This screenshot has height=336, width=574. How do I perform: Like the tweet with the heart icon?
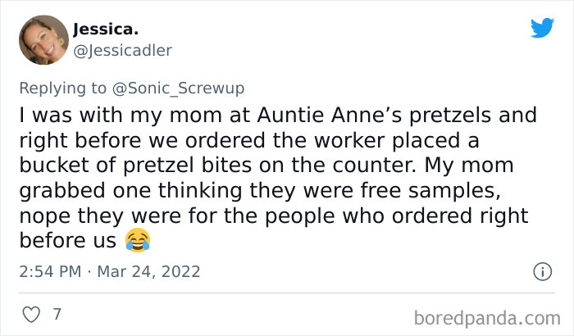29,314
